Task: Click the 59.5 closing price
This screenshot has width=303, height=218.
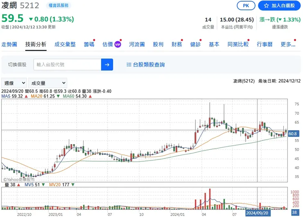Action: (x=12, y=18)
